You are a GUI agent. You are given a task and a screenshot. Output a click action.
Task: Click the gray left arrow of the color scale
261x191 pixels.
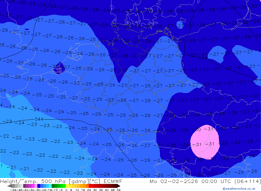9,186
